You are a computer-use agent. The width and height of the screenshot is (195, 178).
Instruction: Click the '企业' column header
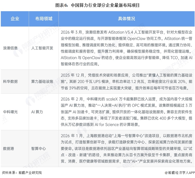pyautogui.click(x=15, y=19)
